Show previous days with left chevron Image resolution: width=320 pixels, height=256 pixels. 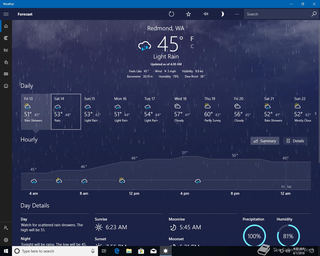(17, 113)
